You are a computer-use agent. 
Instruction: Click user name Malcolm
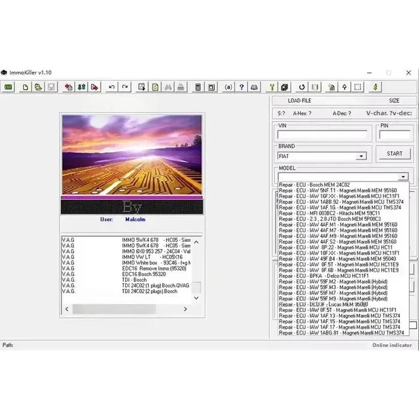(135, 220)
